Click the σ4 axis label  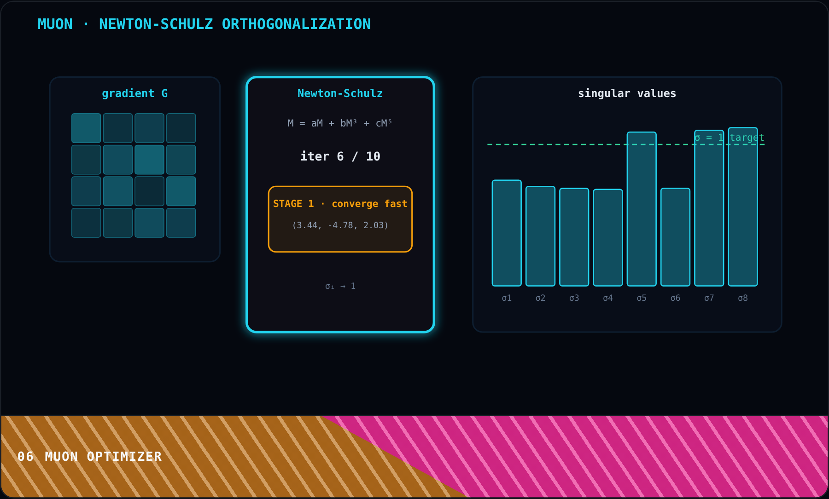point(608,298)
